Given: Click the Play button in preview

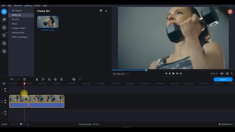Looking at the screenshot, I should click(173, 73).
